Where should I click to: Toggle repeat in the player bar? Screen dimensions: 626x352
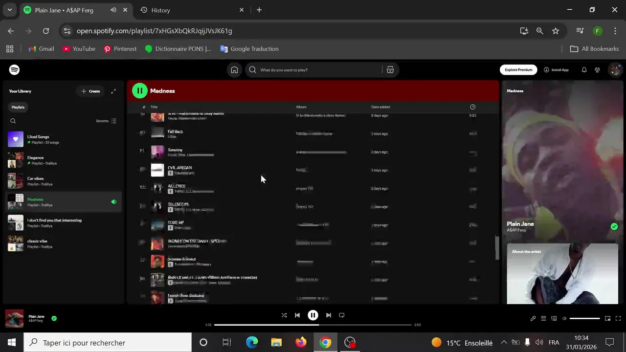point(342,315)
